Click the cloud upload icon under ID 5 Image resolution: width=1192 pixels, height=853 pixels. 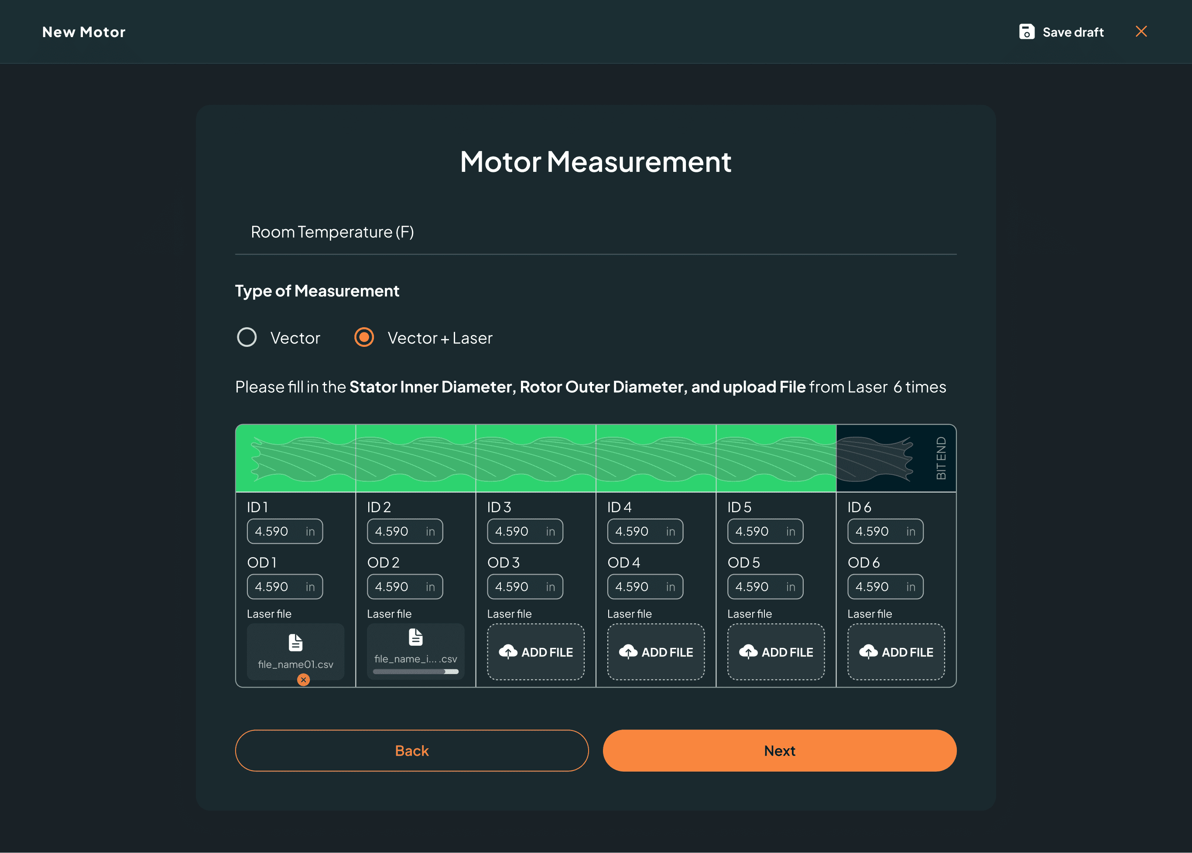click(x=748, y=652)
